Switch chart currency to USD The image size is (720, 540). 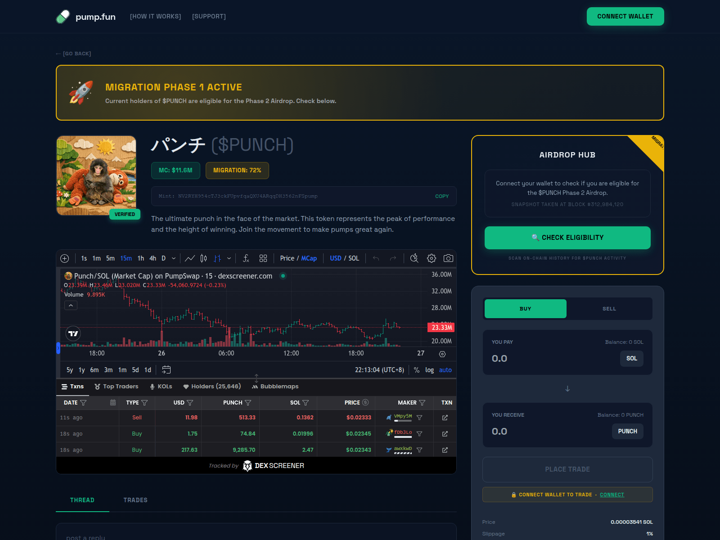pyautogui.click(x=336, y=258)
